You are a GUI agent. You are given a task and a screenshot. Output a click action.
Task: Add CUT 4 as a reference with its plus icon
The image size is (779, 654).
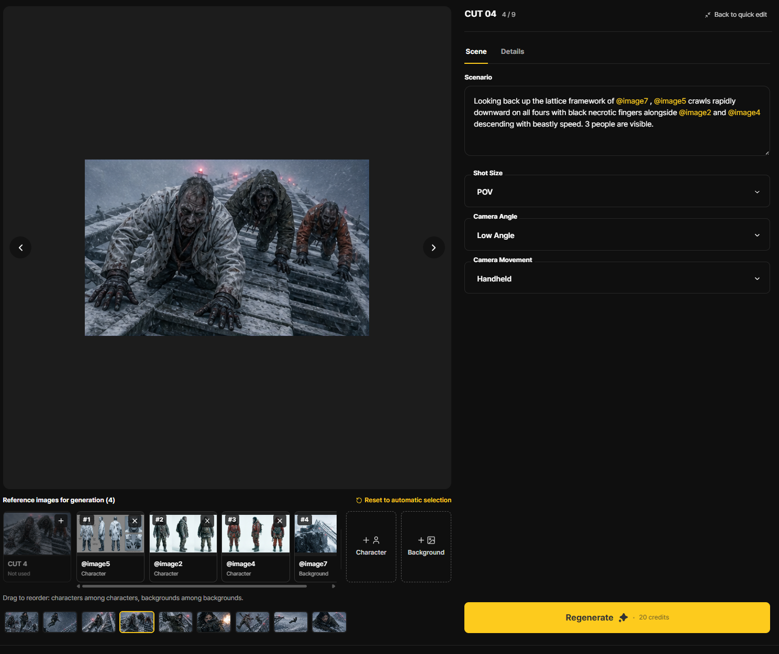pos(61,521)
